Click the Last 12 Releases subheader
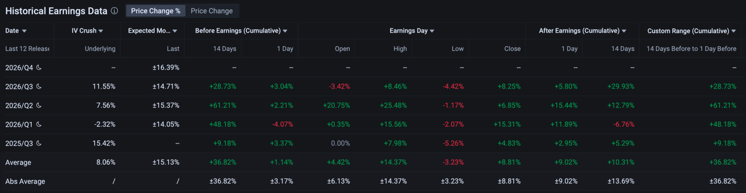 click(27, 48)
